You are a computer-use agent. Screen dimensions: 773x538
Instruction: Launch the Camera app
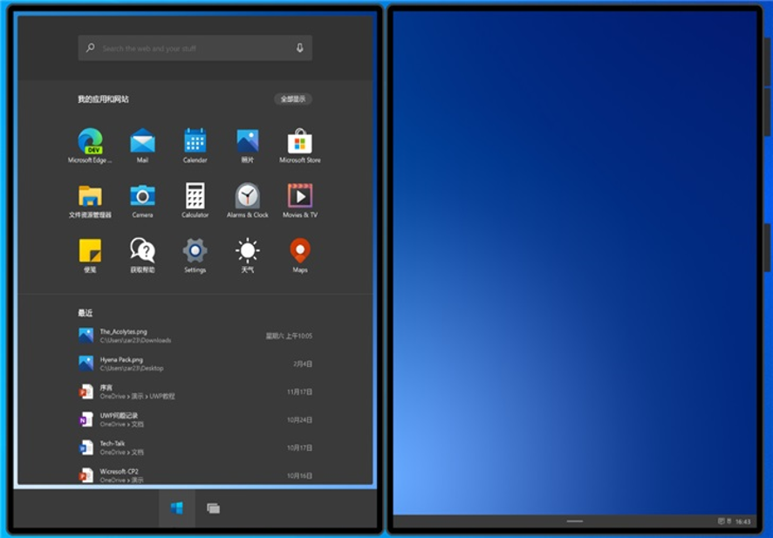142,196
